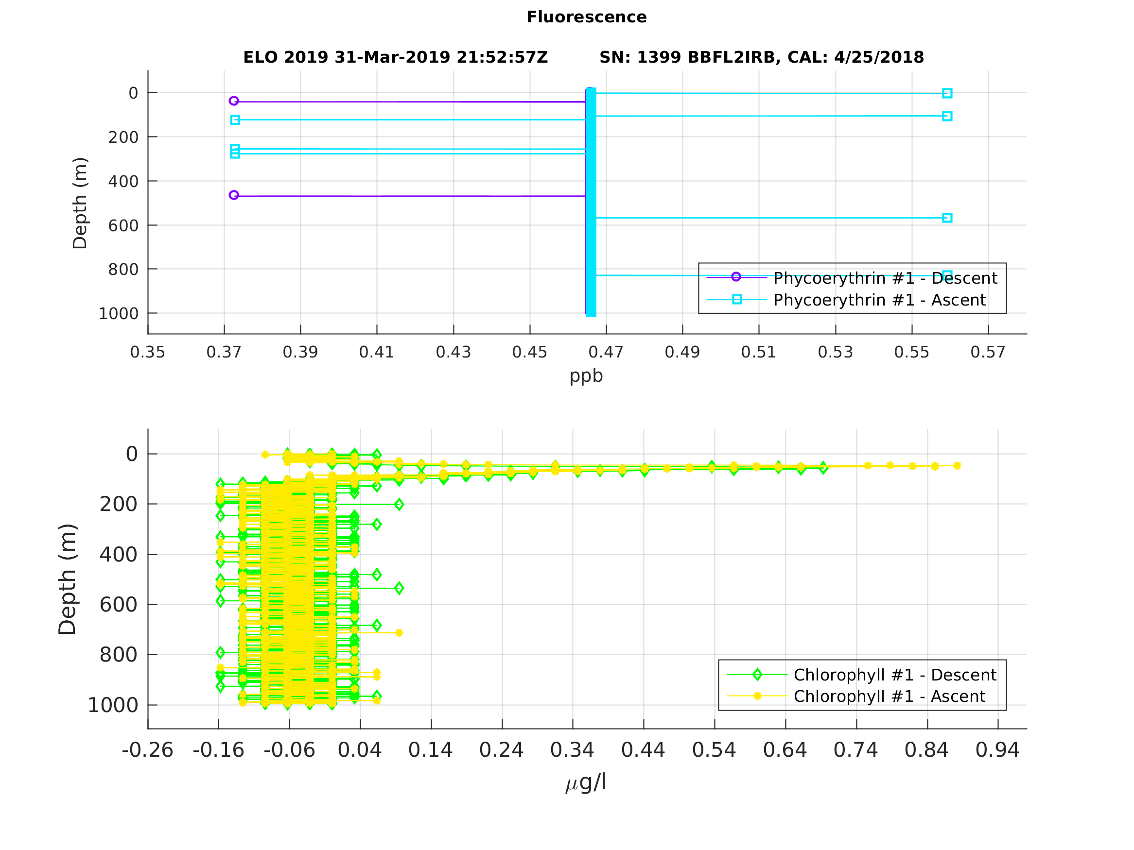Click the '600' depth tick on bottom plot
The height and width of the screenshot is (850, 1134).
119,605
